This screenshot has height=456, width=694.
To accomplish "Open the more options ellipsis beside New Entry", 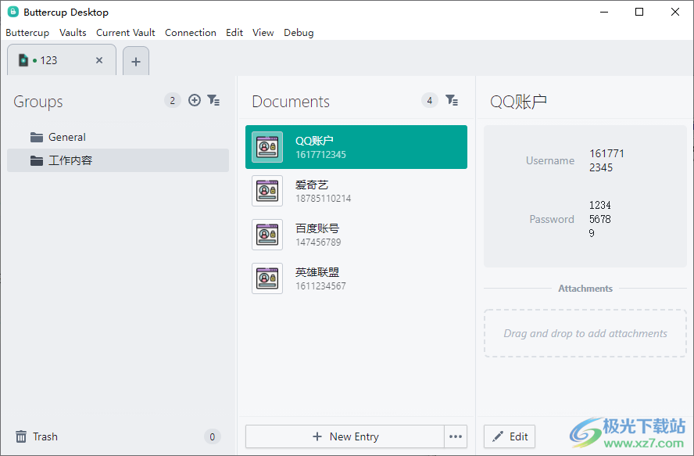I will (x=456, y=436).
